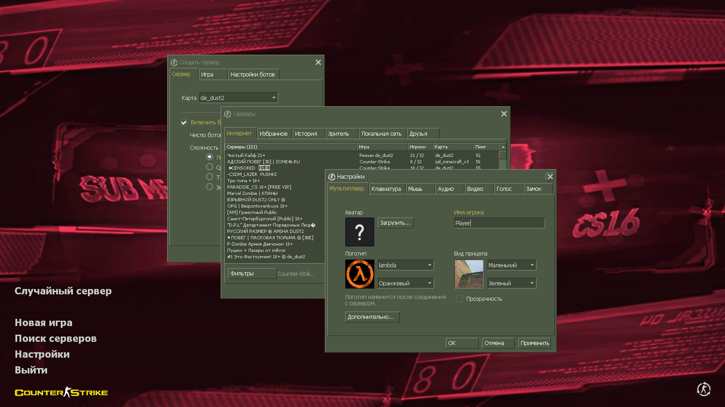This screenshot has height=407, width=725.
Task: Select the second difficulty radio button
Action: [209, 167]
